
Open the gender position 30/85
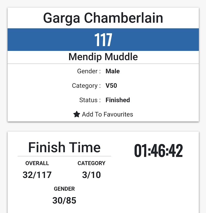click(64, 200)
